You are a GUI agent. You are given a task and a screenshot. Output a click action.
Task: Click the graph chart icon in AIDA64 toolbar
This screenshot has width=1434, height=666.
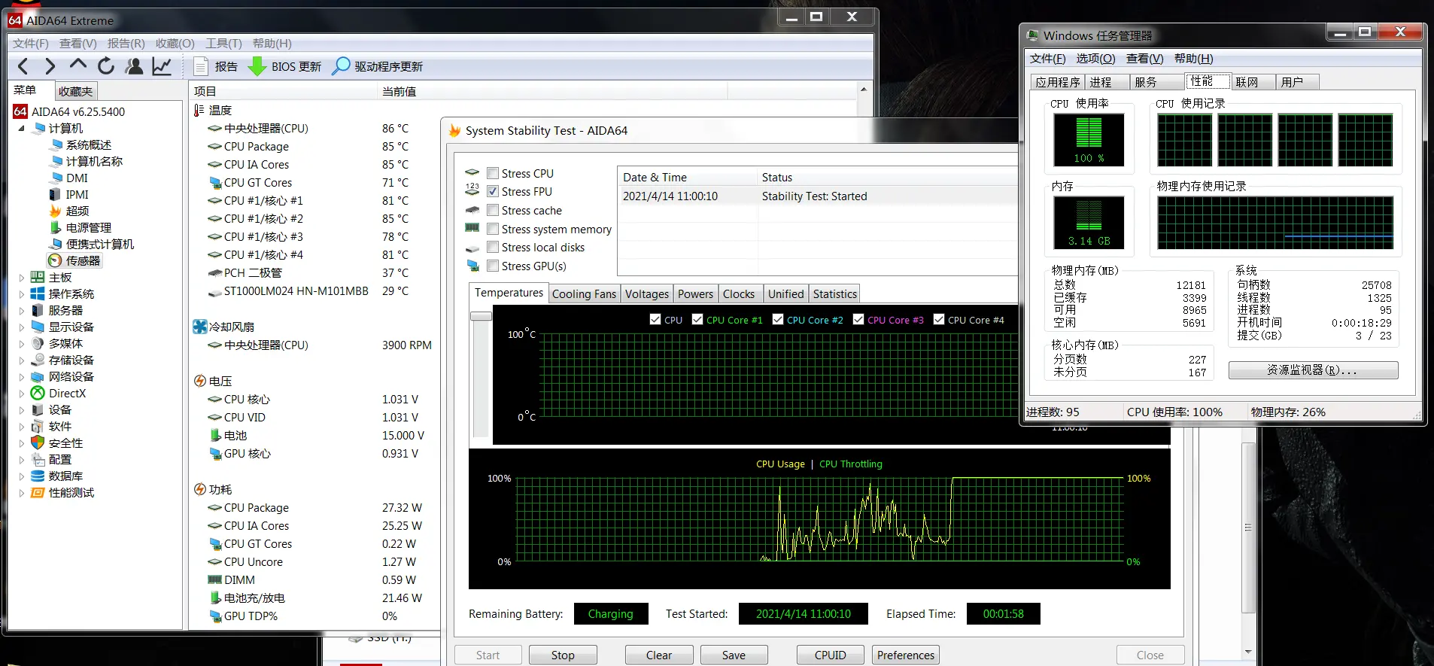162,66
